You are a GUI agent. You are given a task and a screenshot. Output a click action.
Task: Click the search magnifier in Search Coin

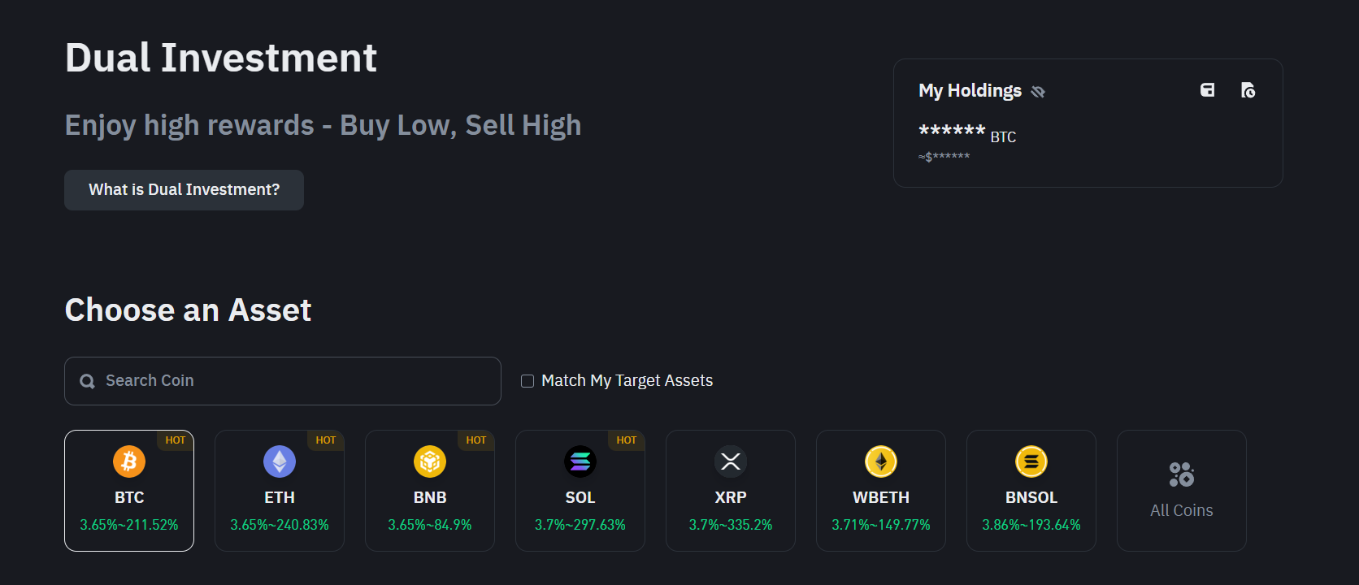87,380
